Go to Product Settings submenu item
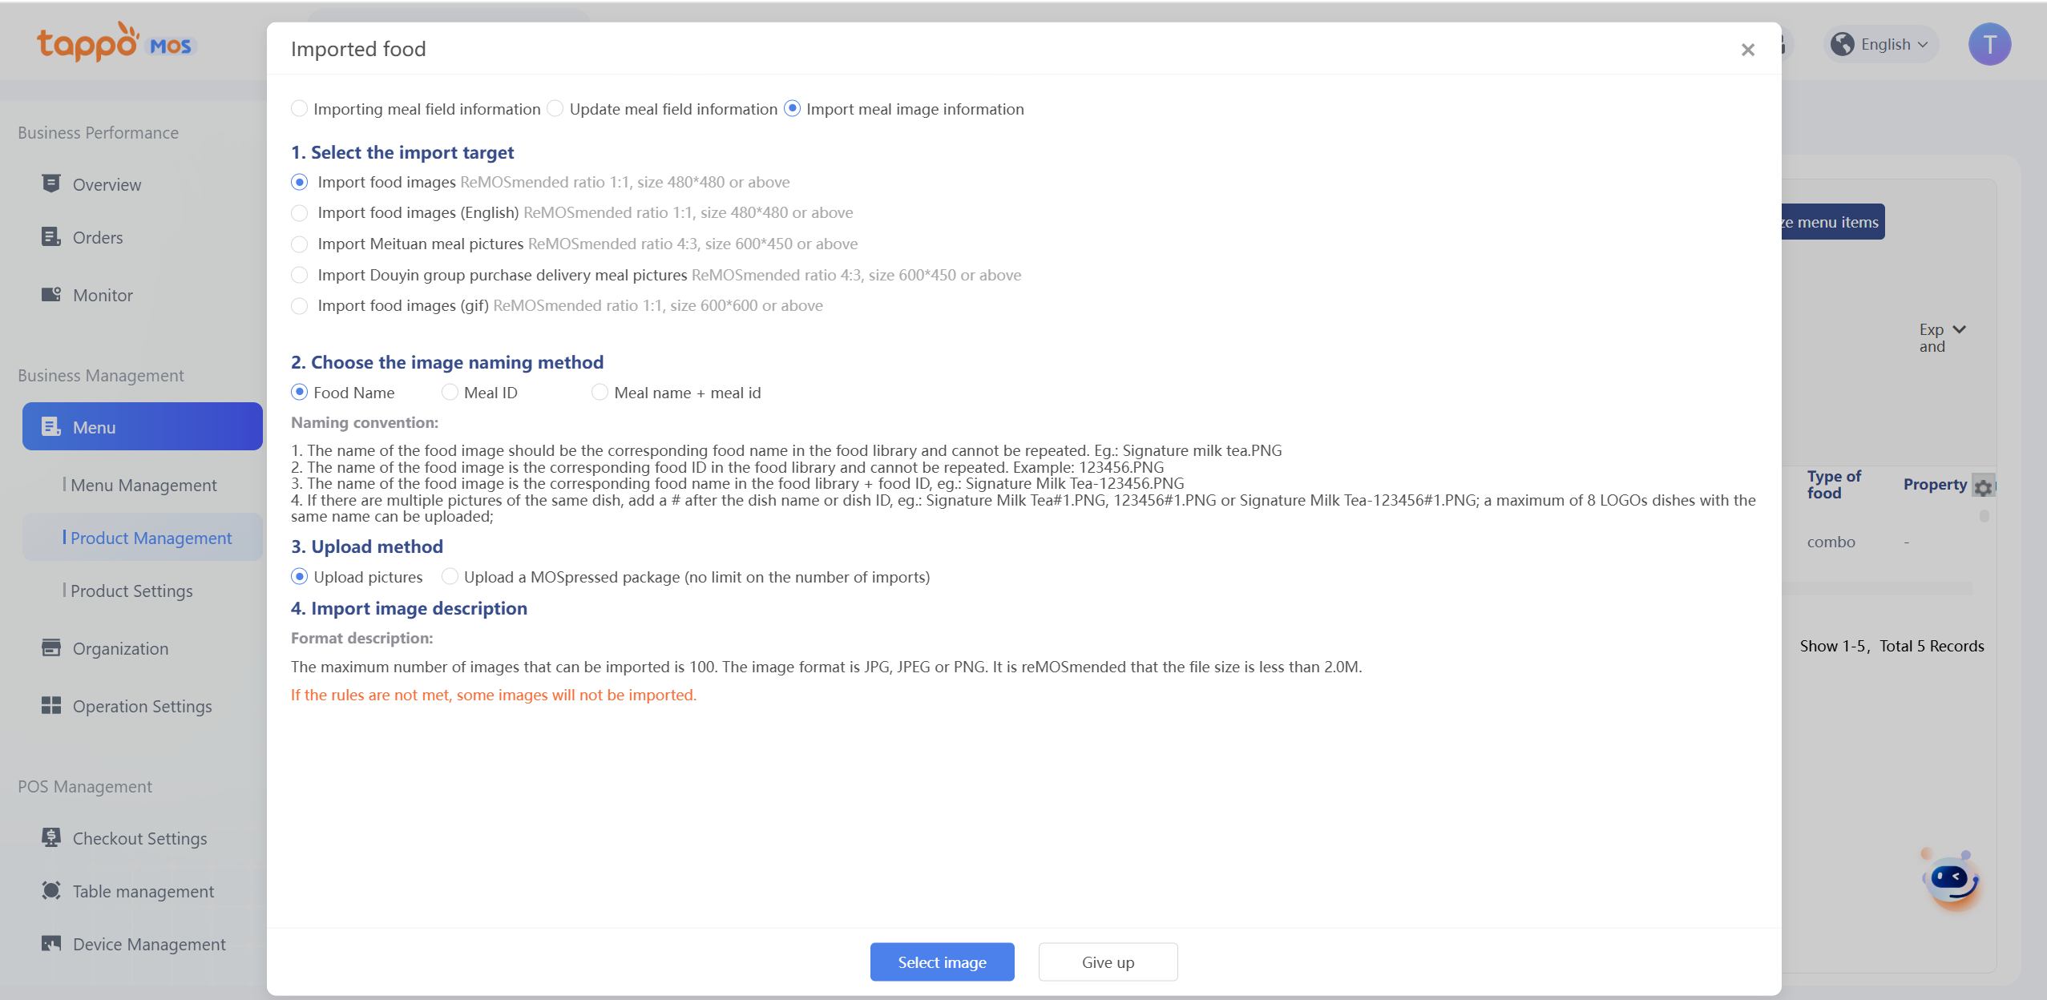The image size is (2047, 1000). click(131, 591)
